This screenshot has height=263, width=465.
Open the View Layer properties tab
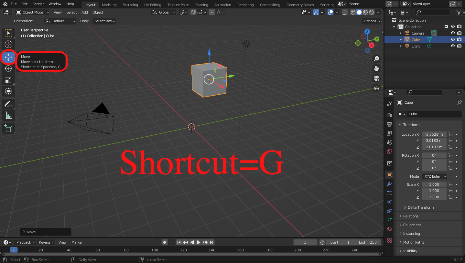pos(389,133)
